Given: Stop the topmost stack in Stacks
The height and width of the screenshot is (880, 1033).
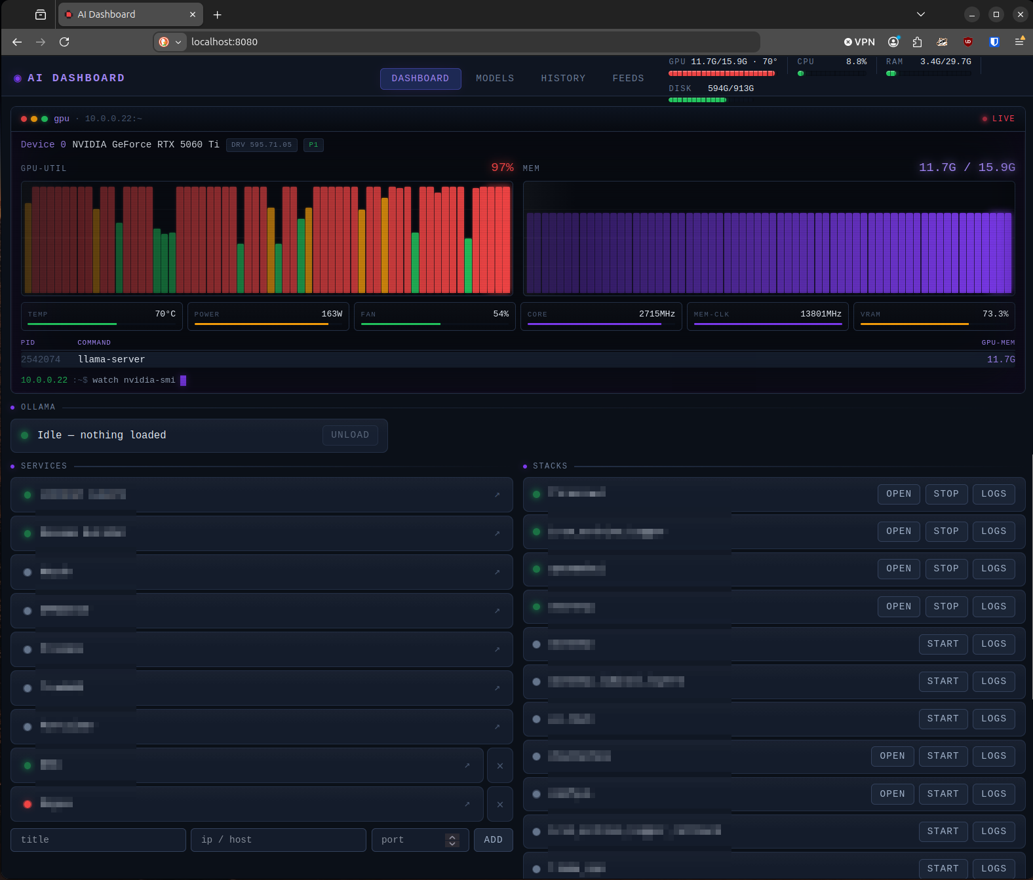Looking at the screenshot, I should click(946, 494).
